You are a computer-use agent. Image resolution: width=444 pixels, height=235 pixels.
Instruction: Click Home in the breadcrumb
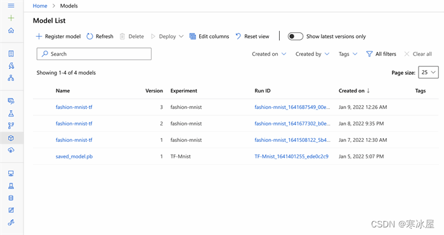(x=40, y=6)
